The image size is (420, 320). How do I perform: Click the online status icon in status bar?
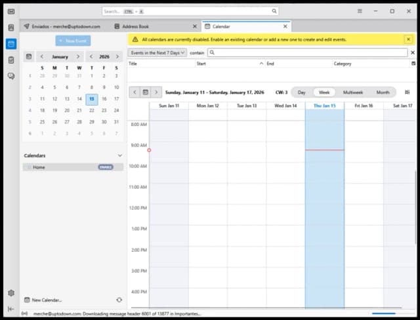[24, 313]
